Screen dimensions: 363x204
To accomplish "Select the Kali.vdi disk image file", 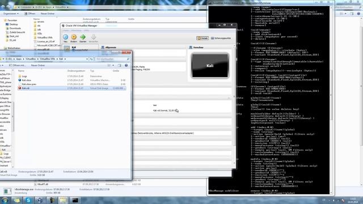I will [72, 88].
